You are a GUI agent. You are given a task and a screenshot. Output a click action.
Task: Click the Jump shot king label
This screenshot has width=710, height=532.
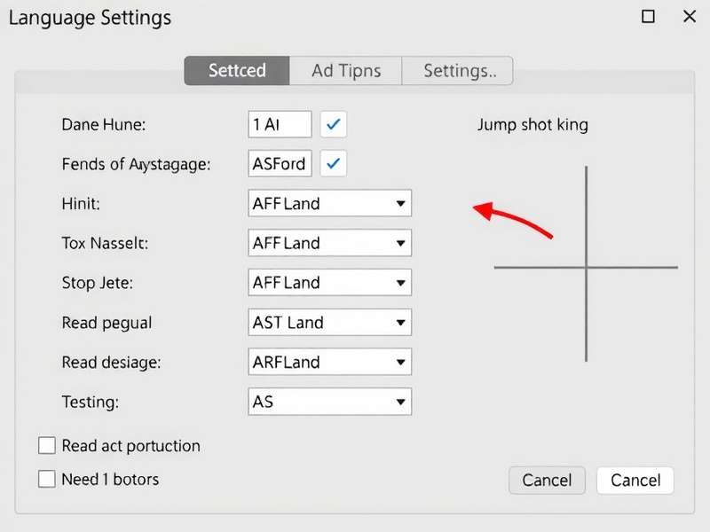(x=532, y=124)
